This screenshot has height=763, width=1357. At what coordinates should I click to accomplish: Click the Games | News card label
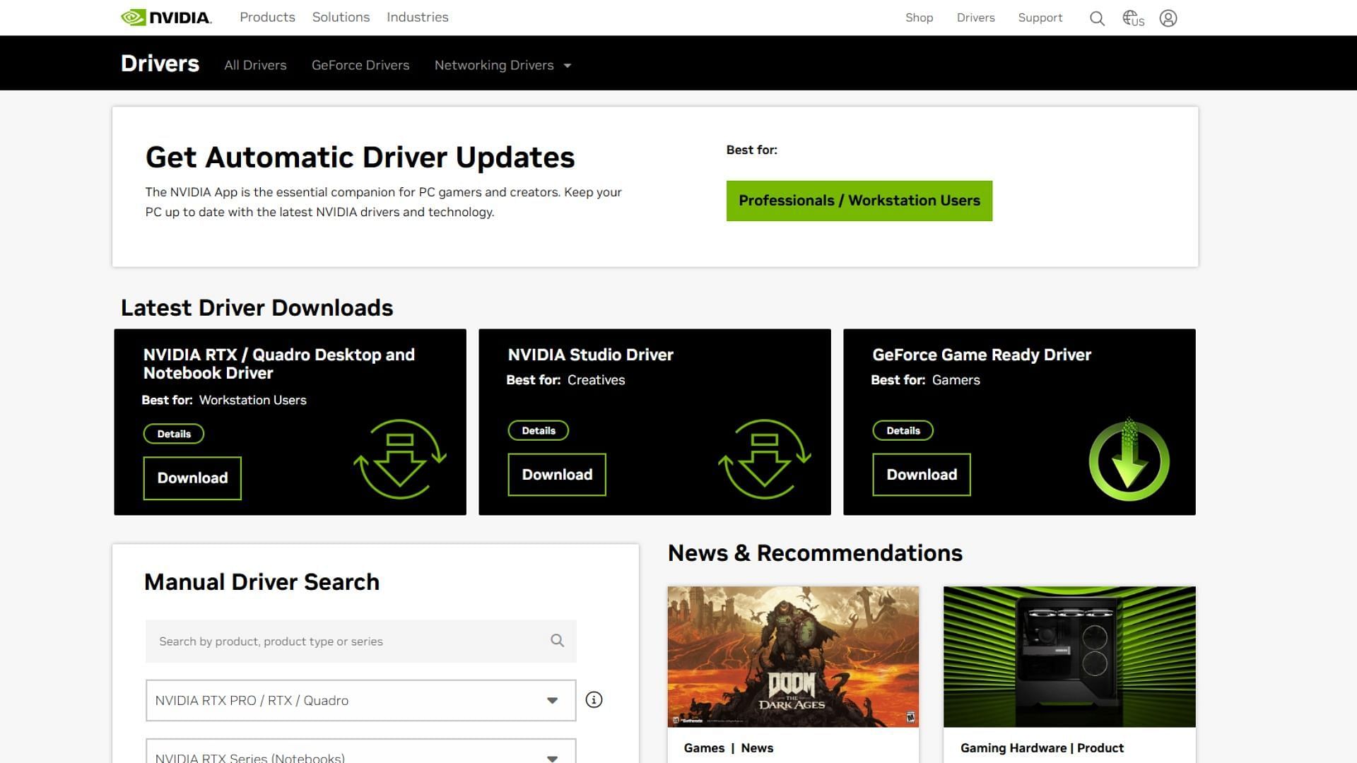729,748
